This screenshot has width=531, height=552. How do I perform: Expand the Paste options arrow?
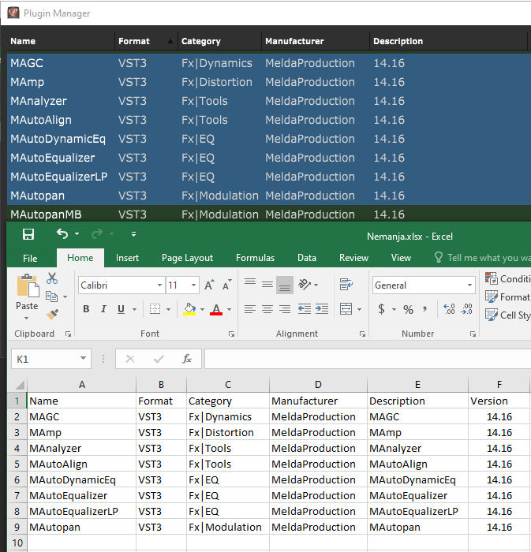[27, 318]
